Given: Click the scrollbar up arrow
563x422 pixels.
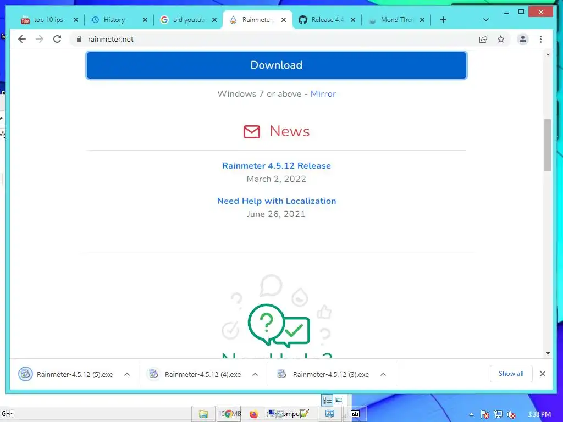Looking at the screenshot, I should pyautogui.click(x=548, y=54).
